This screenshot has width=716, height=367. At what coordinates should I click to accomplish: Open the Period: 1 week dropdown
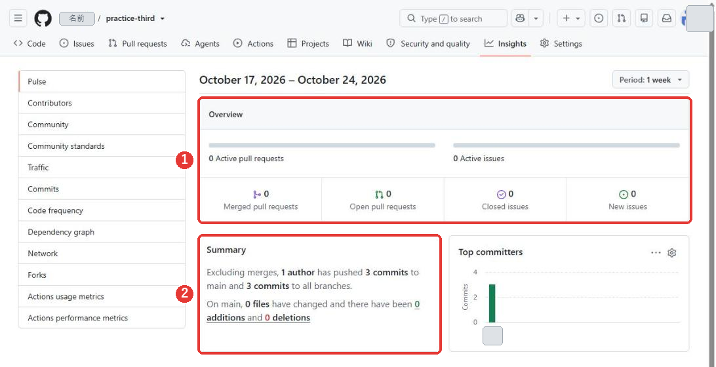click(x=650, y=80)
